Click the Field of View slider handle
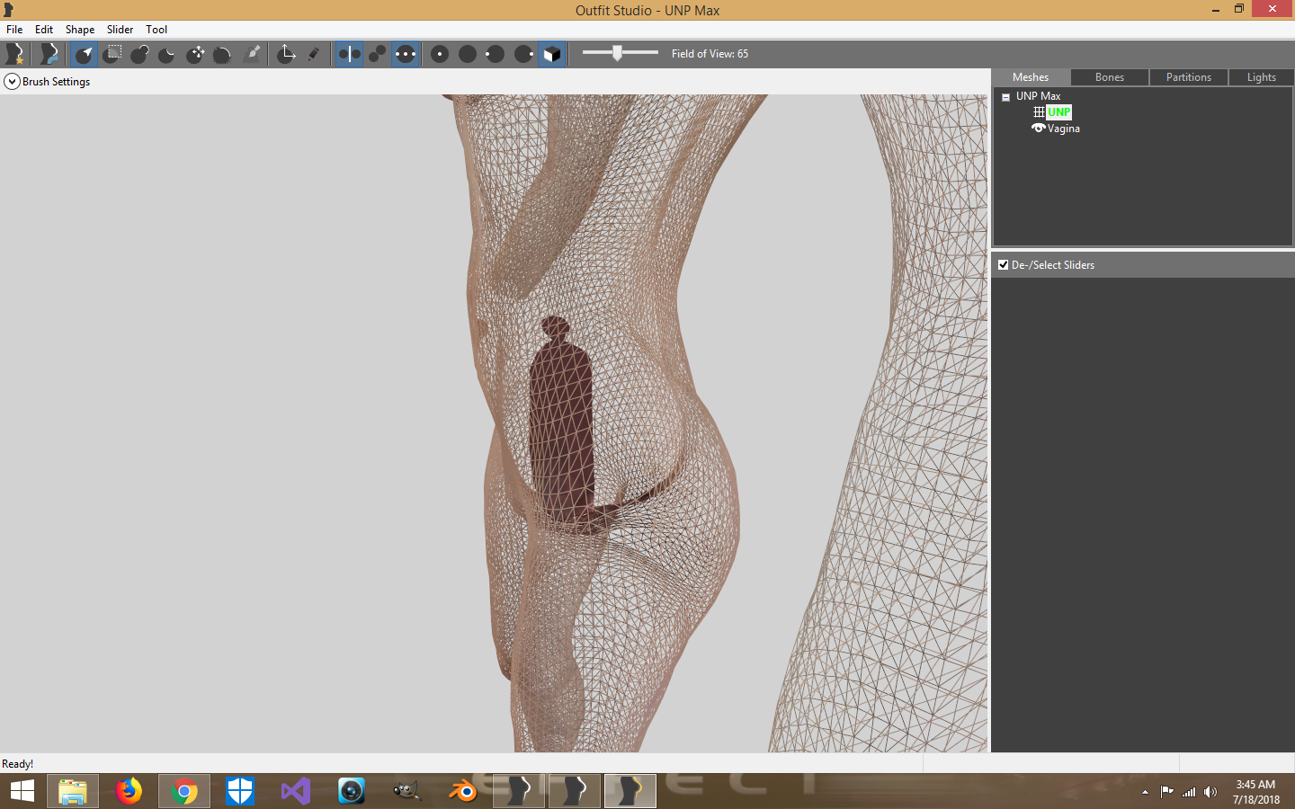The image size is (1295, 809). coord(617,53)
